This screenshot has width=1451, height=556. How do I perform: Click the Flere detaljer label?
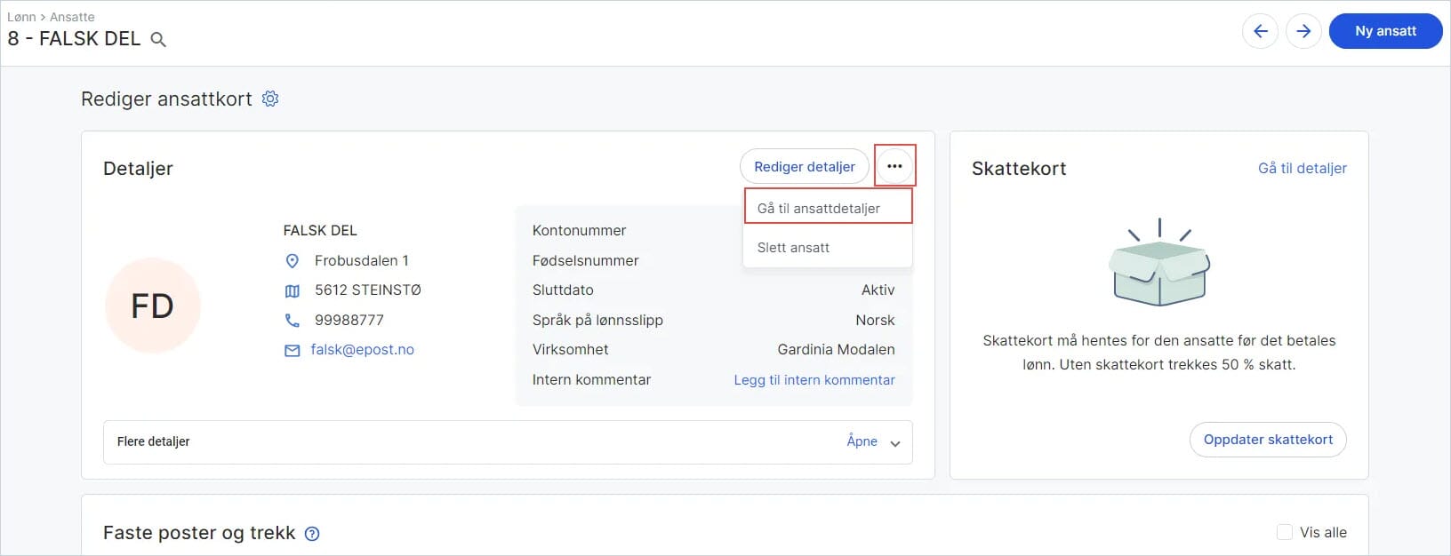coord(154,441)
